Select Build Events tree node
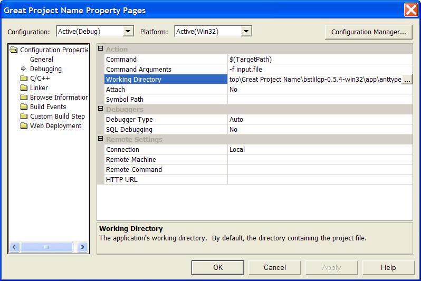 (x=48, y=107)
